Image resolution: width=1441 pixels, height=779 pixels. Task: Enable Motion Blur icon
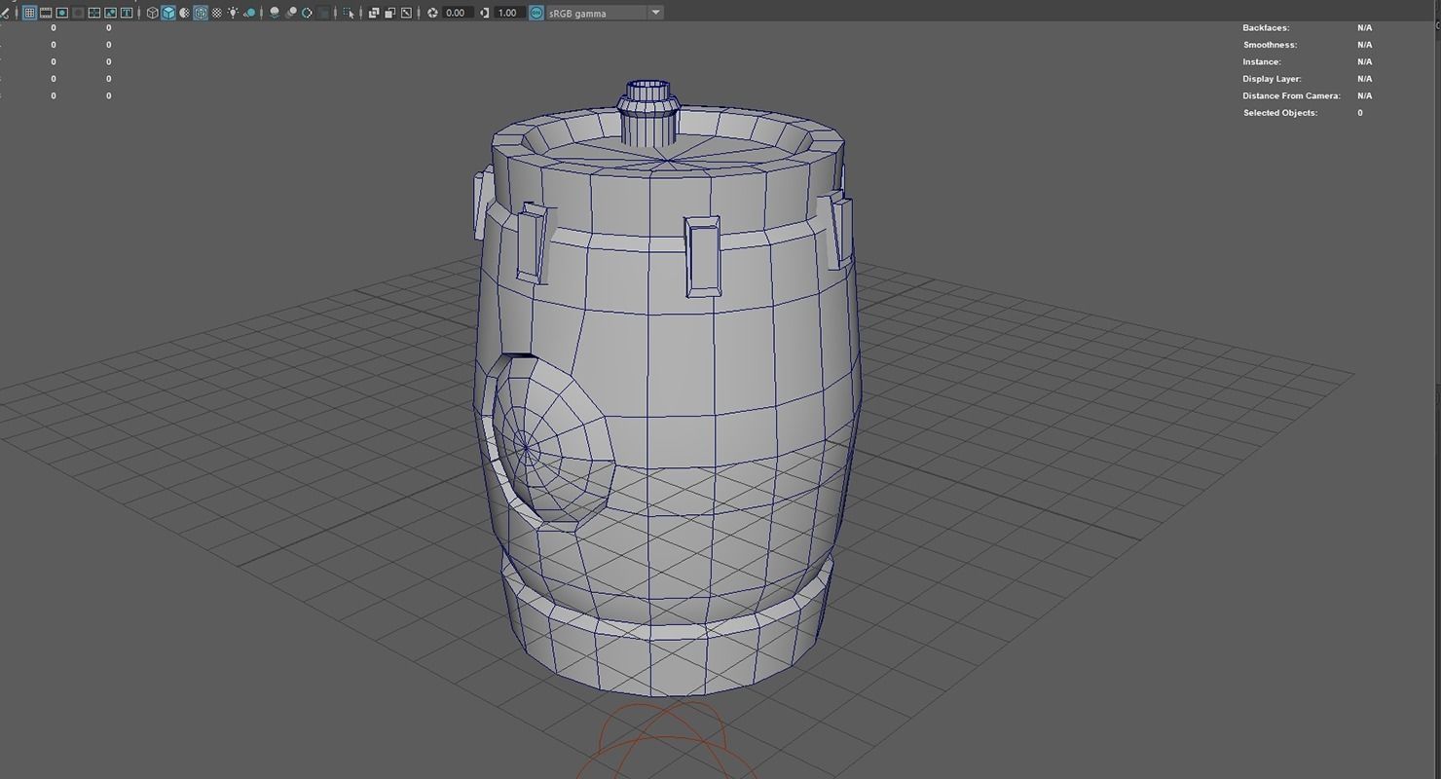pos(291,13)
